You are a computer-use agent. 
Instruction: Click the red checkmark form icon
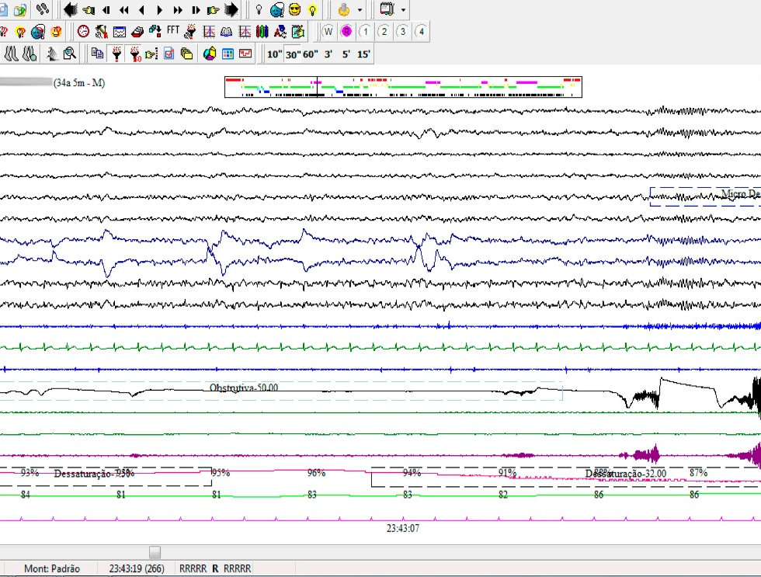(x=169, y=54)
